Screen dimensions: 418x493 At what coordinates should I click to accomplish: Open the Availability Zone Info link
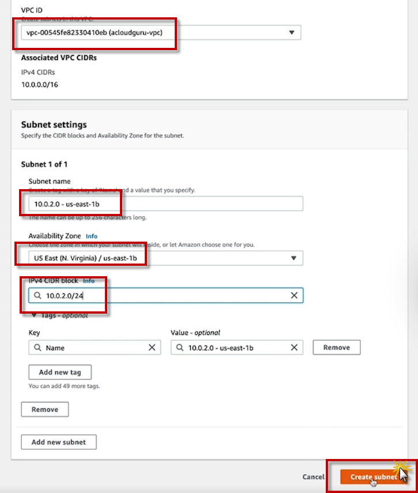click(x=92, y=236)
